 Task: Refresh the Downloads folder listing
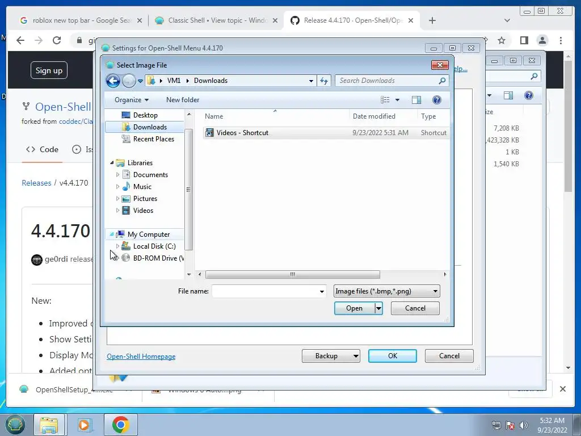pos(324,81)
